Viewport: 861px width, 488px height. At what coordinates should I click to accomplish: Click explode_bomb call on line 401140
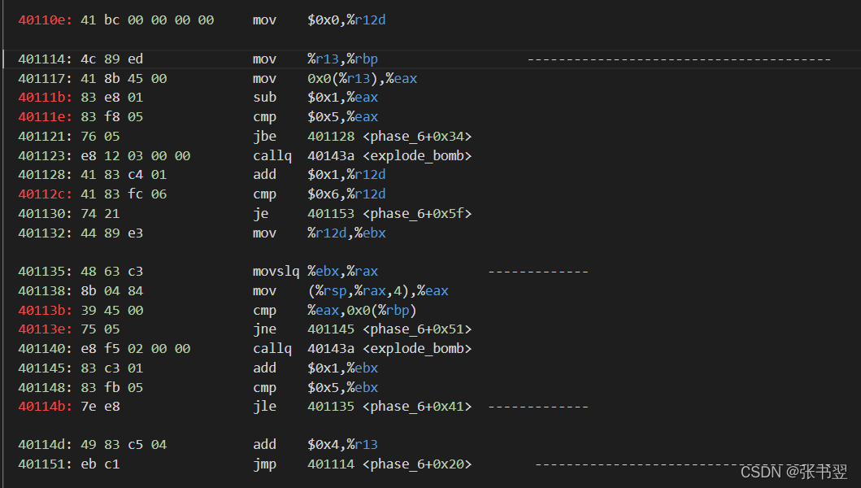389,349
